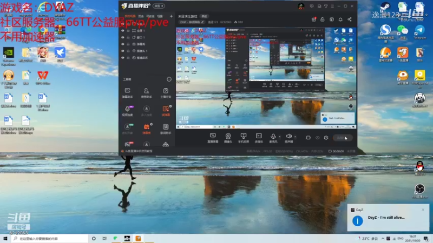The width and height of the screenshot is (433, 243).
Task: Open the hamburger menu in title bar
Action: coord(332,6)
